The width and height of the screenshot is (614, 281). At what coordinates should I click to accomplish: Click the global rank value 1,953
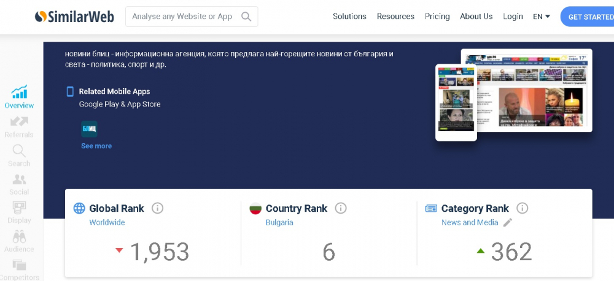[x=160, y=252]
